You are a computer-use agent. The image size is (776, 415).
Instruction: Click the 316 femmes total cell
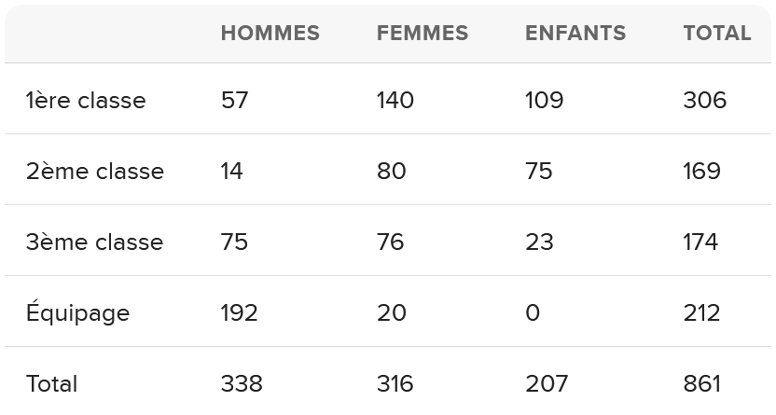pyautogui.click(x=395, y=384)
